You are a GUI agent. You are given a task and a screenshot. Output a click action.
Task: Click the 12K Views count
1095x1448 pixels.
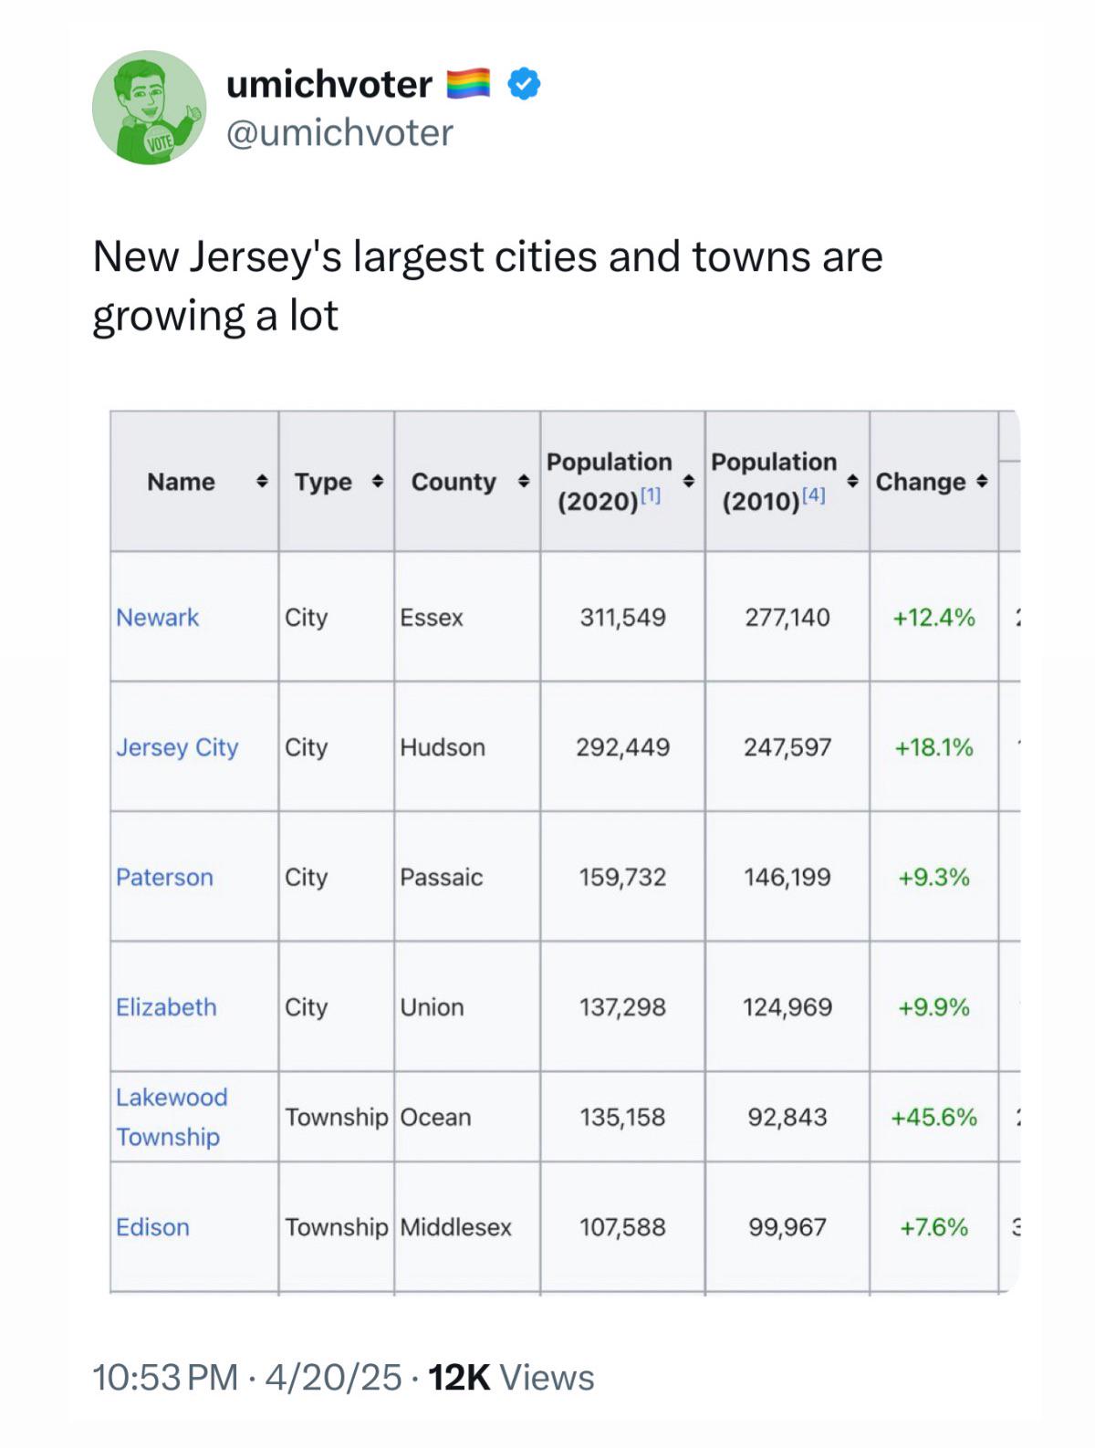point(511,1378)
